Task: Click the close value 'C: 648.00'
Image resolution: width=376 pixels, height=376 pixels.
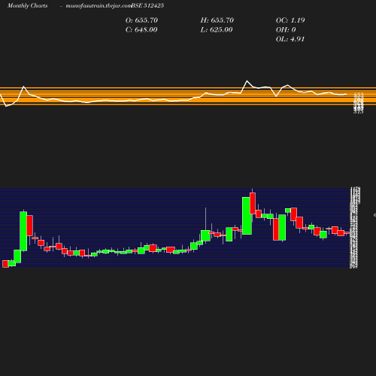Action: click(x=141, y=30)
